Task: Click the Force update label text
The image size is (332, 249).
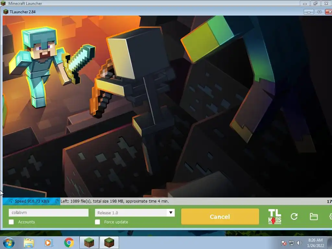Action: (116, 222)
